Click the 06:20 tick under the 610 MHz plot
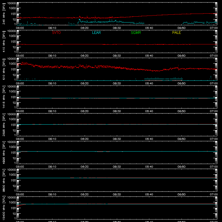Screen dimensions: 222x222 [x=85, y=84]
